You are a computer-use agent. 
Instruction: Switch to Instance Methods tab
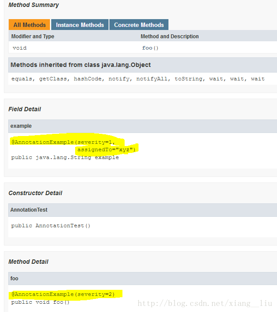[x=80, y=25]
